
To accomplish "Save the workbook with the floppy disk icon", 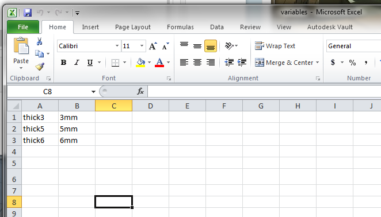I will pos(28,13).
